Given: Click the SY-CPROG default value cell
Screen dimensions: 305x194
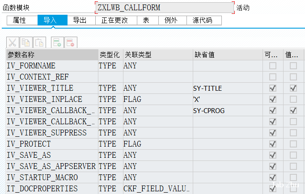Looking at the screenshot, I should 228,110.
